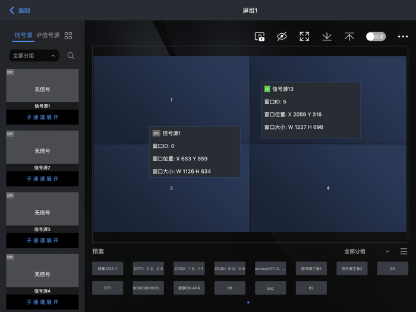Click the 信号源4 label under its thumbnail
Screen dimensions: 416x312
[x=42, y=291]
